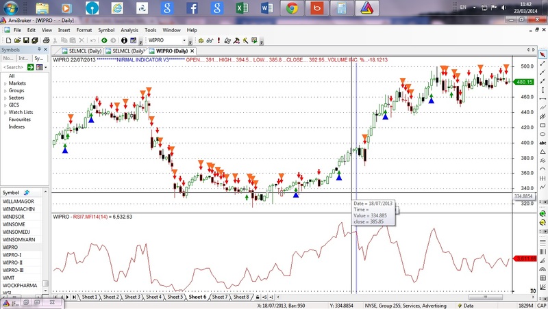Image resolution: width=548 pixels, height=309 pixels.
Task: Switch to the Sheet 8 tab
Action: click(241, 297)
